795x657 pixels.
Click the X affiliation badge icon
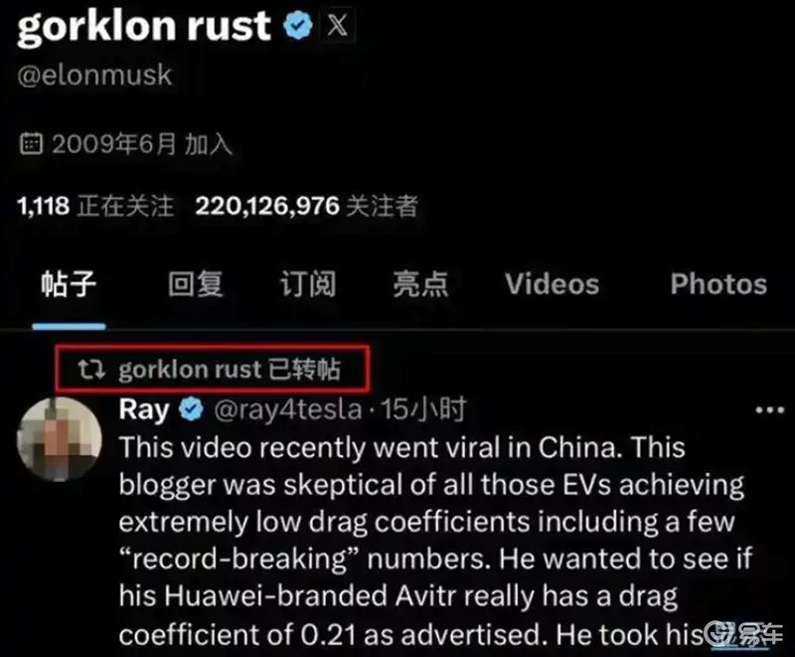pyautogui.click(x=338, y=26)
